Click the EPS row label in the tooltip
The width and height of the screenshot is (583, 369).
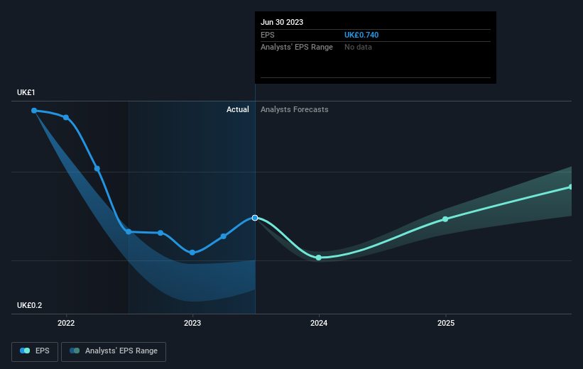coord(267,35)
